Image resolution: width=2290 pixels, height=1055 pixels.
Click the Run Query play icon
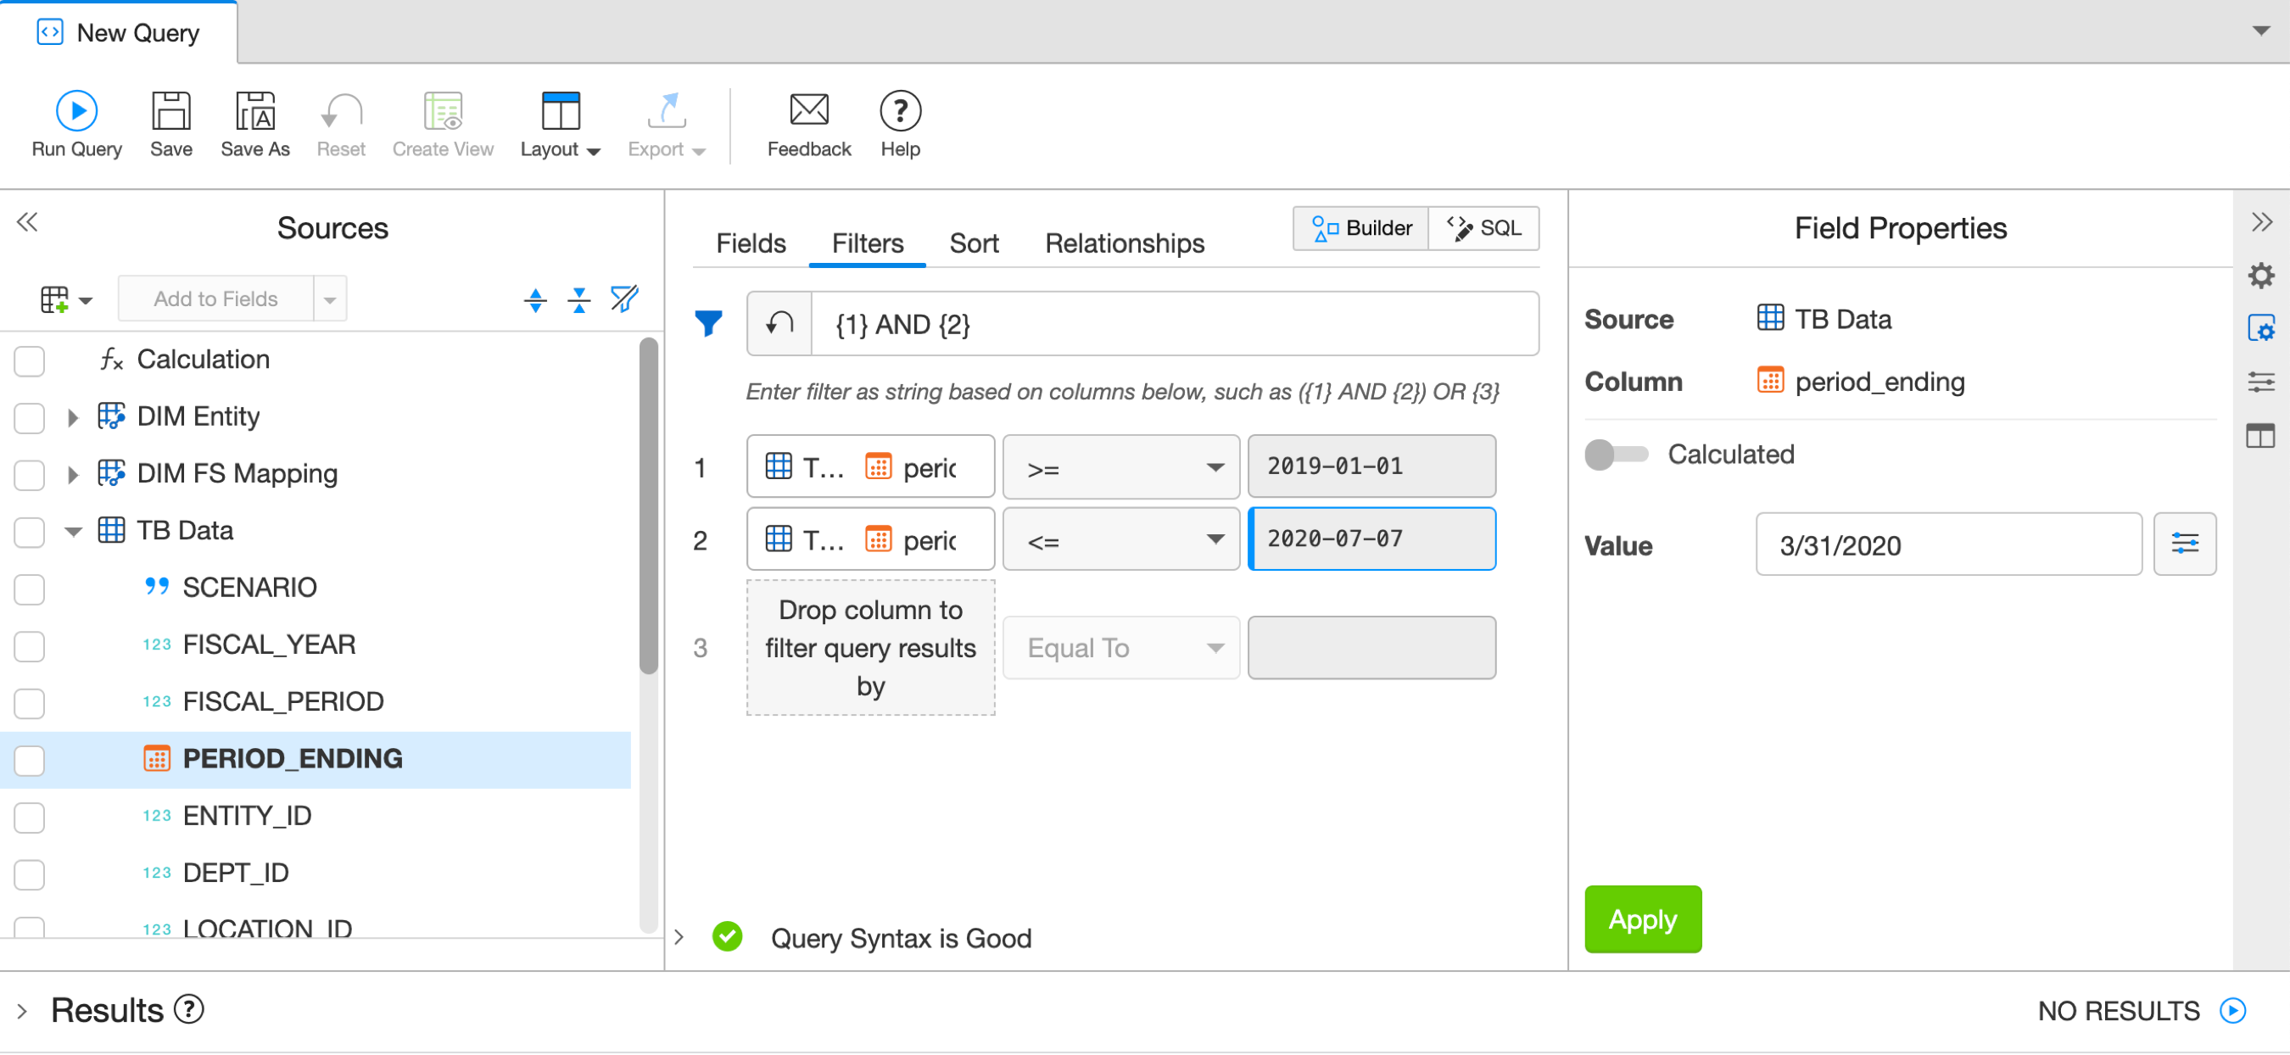click(76, 111)
